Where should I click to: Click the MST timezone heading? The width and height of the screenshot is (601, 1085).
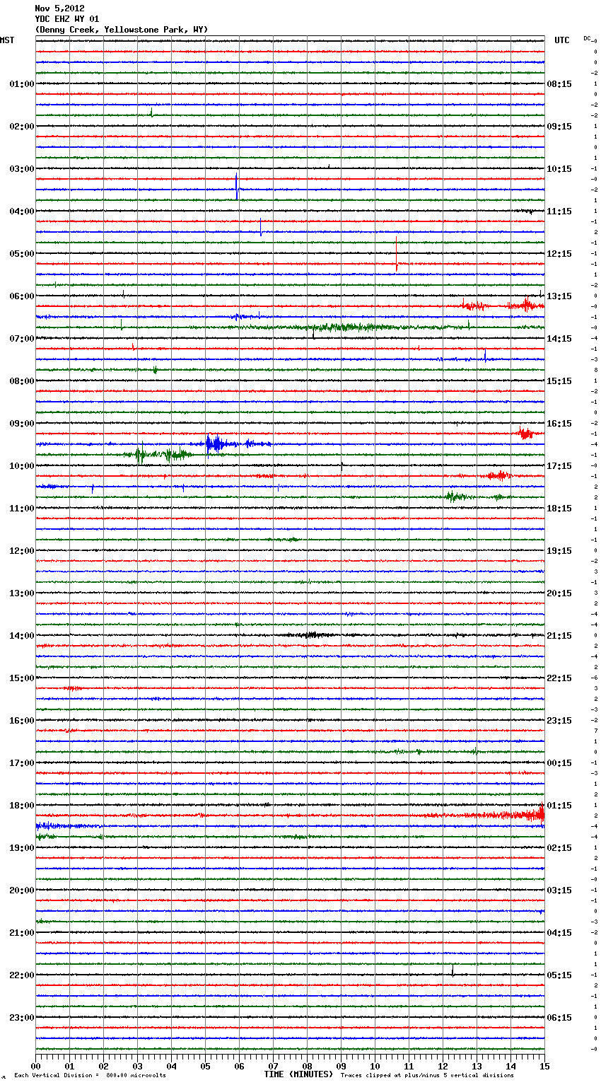7,40
